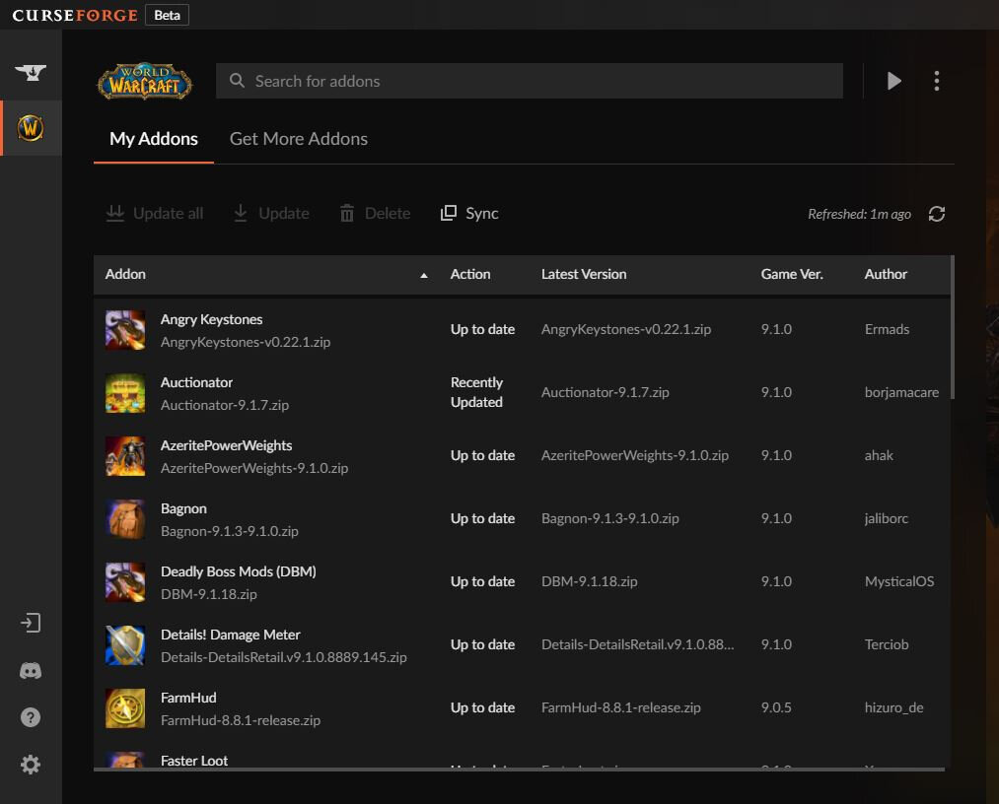
Task: Select the AzeritePowerWeights addon name
Action: (x=226, y=445)
